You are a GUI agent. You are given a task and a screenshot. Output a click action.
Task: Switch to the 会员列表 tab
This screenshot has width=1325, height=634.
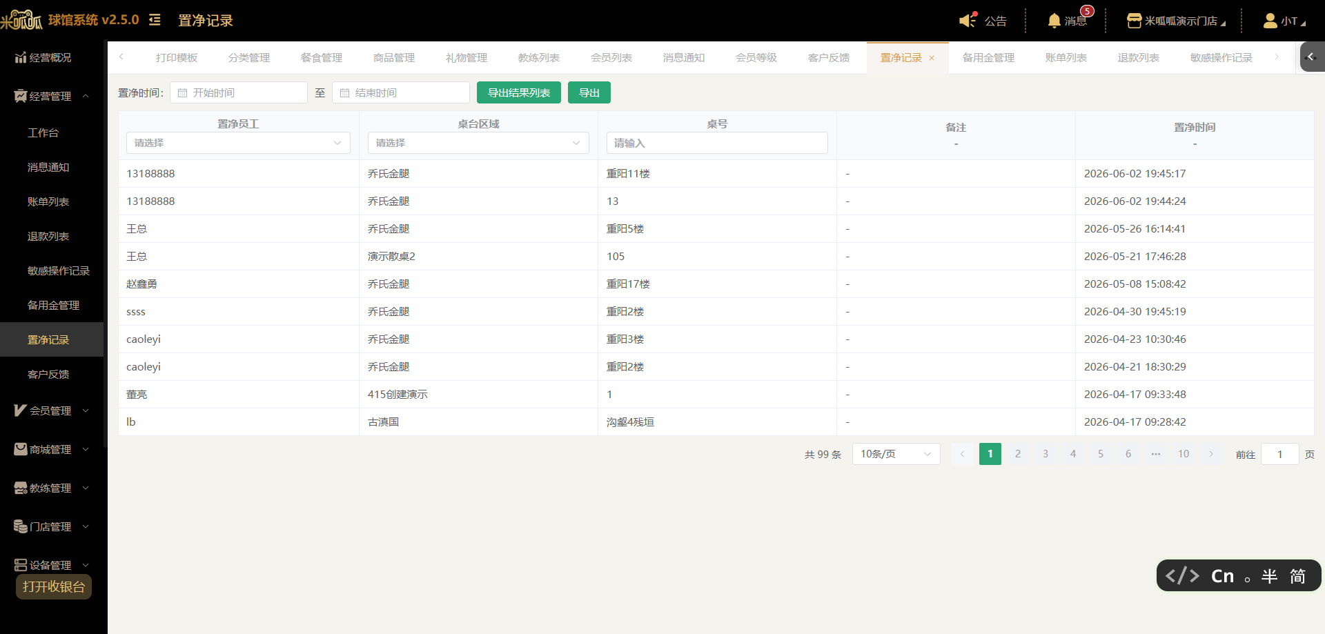click(611, 58)
